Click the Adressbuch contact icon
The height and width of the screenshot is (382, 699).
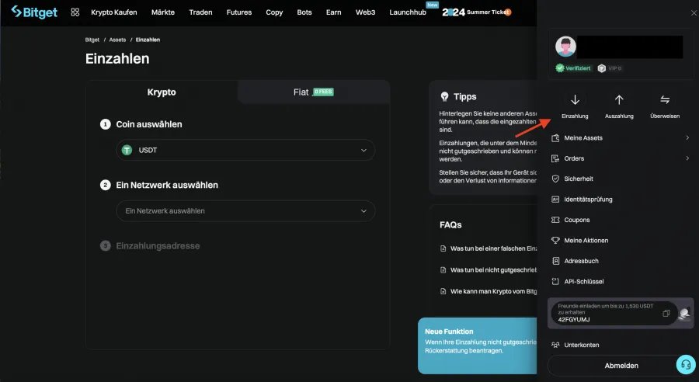[x=555, y=261]
